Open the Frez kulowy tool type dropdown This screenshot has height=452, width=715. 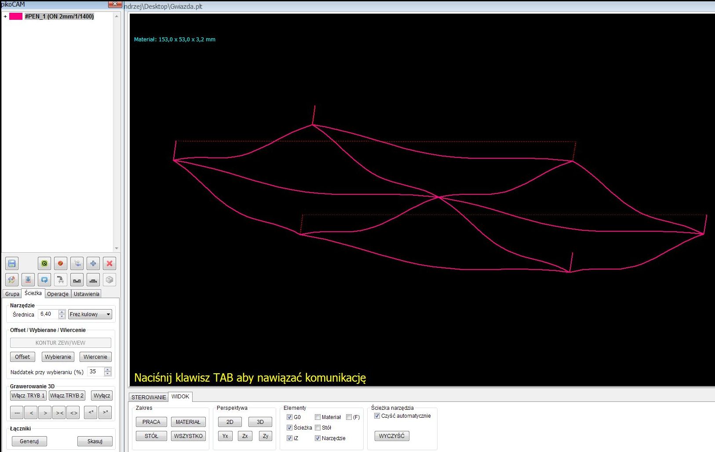pos(90,314)
